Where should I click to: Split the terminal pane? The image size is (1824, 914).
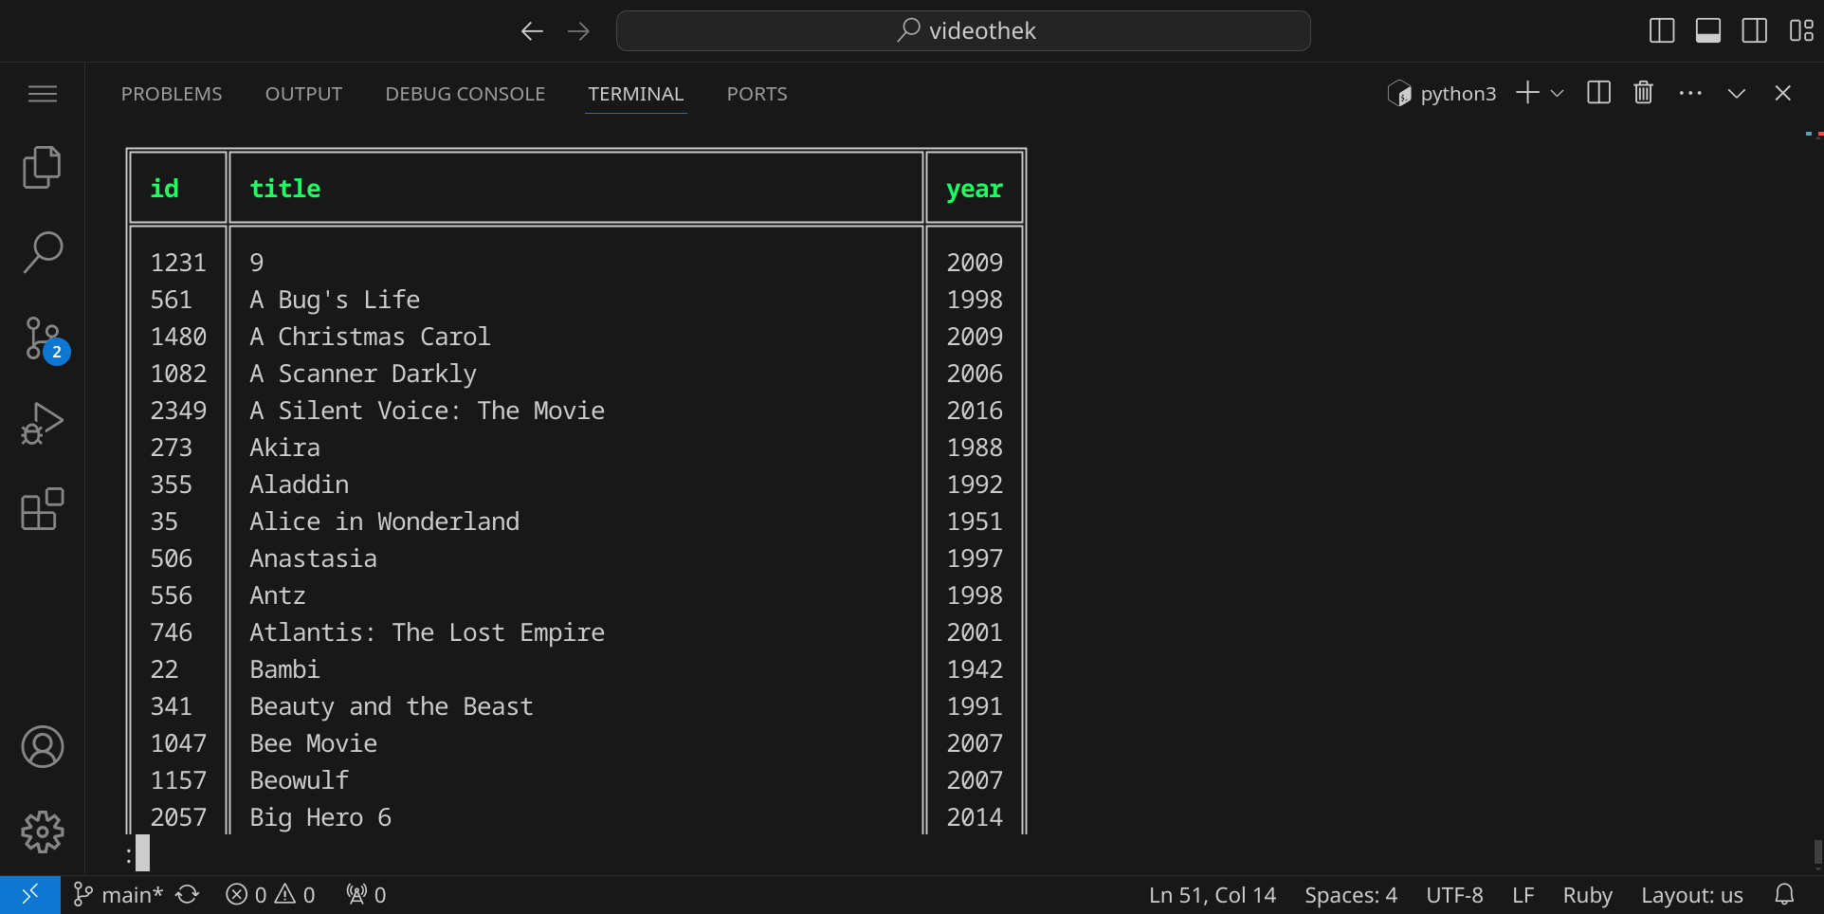coord(1598,93)
